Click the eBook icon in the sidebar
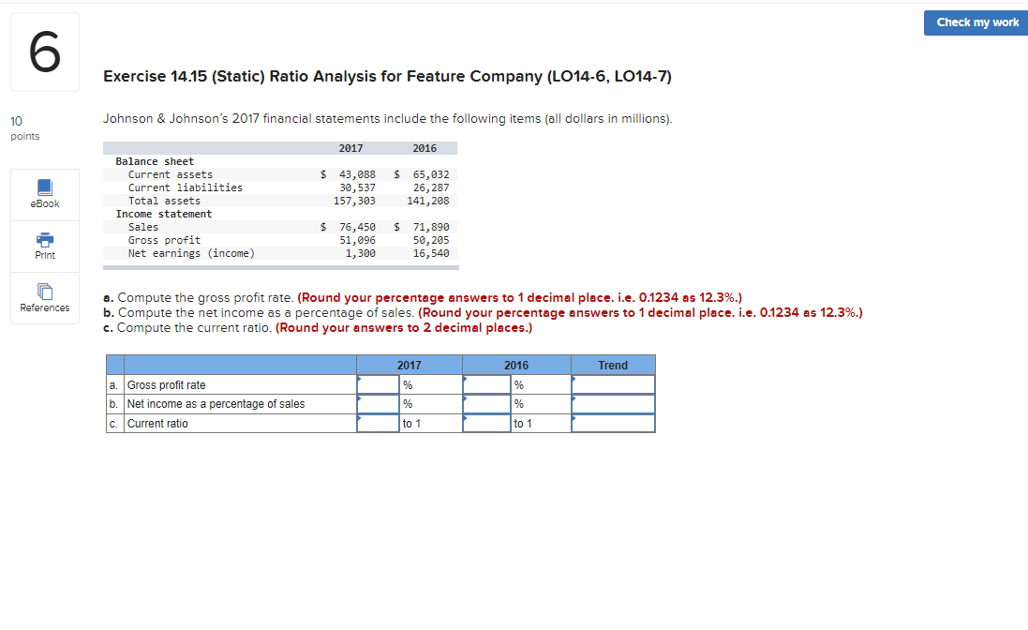The image size is (1028, 630). 44,188
